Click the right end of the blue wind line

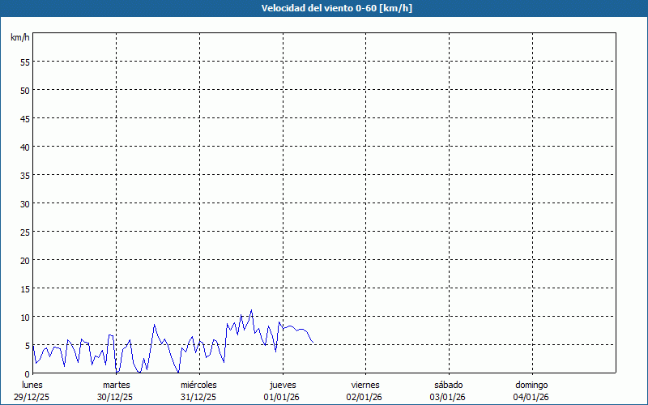point(314,343)
